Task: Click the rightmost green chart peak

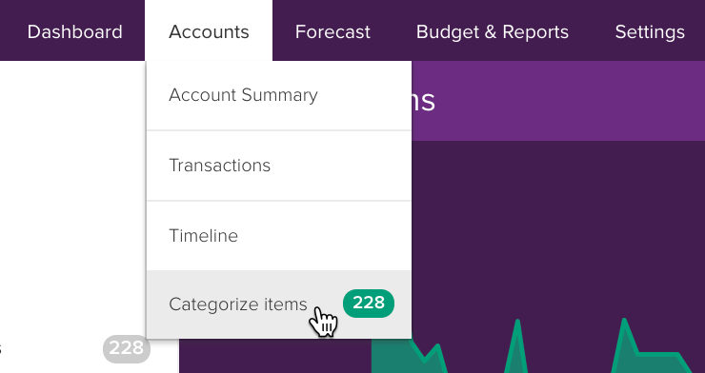Action: (624, 344)
